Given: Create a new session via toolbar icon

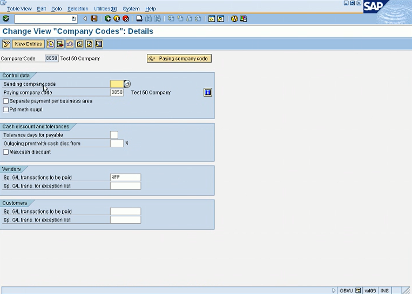Looking at the screenshot, I should coord(212,19).
